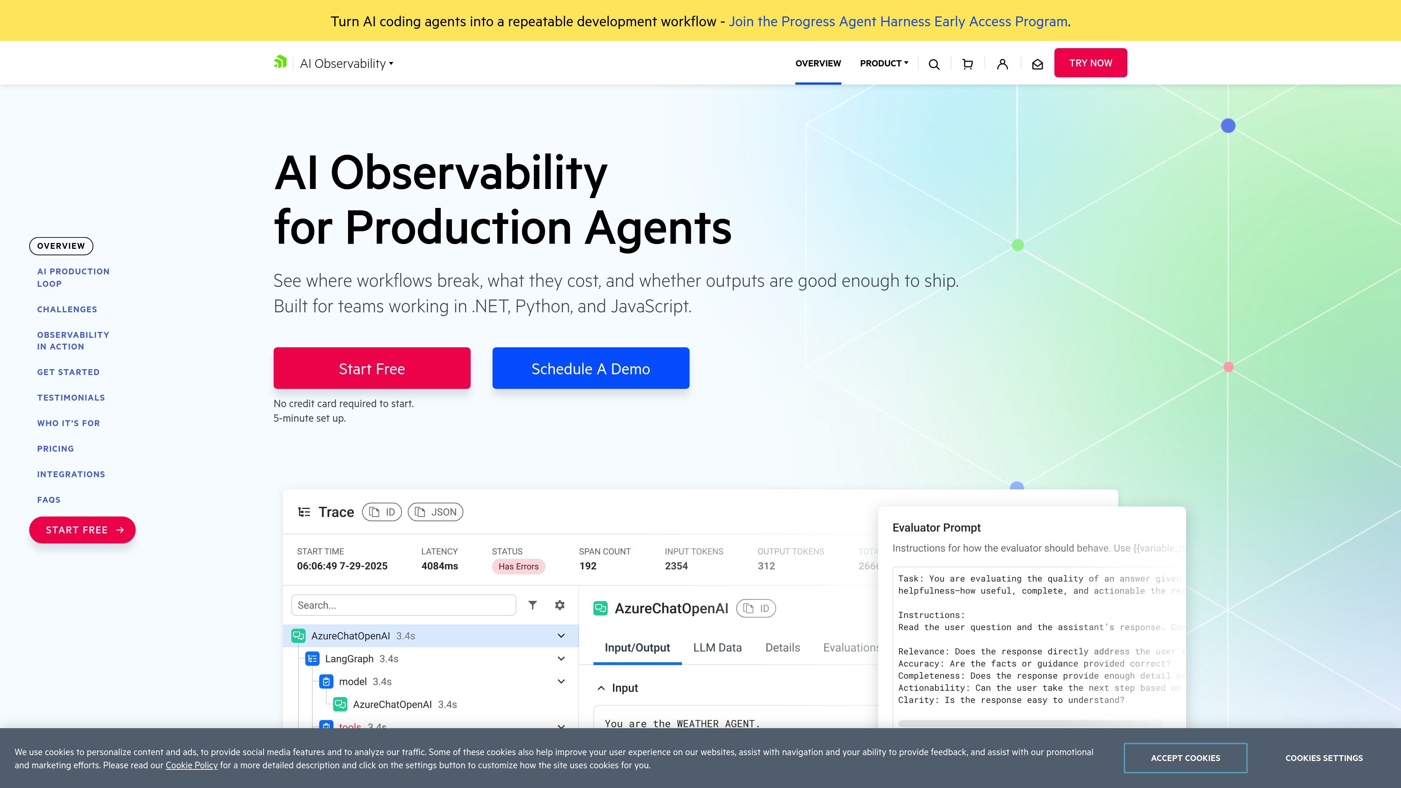Click the span count value 192
Screen dimensions: 1401x788
point(588,565)
